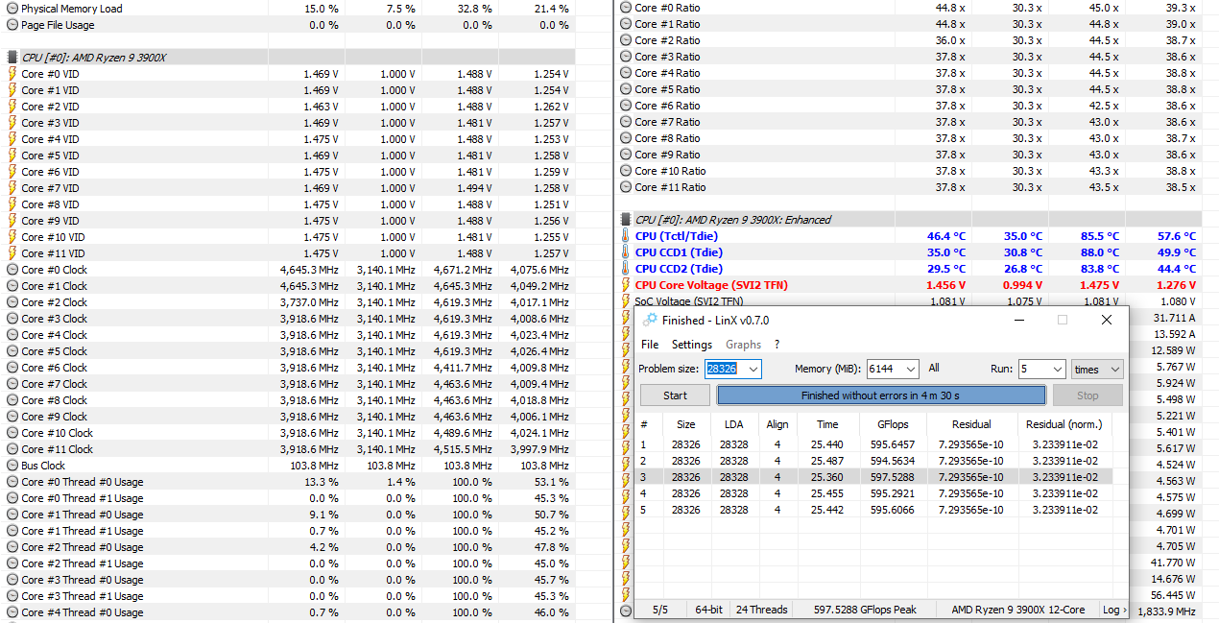The image size is (1219, 623).
Task: Click into the Problem size field showing 28326
Action: point(725,369)
